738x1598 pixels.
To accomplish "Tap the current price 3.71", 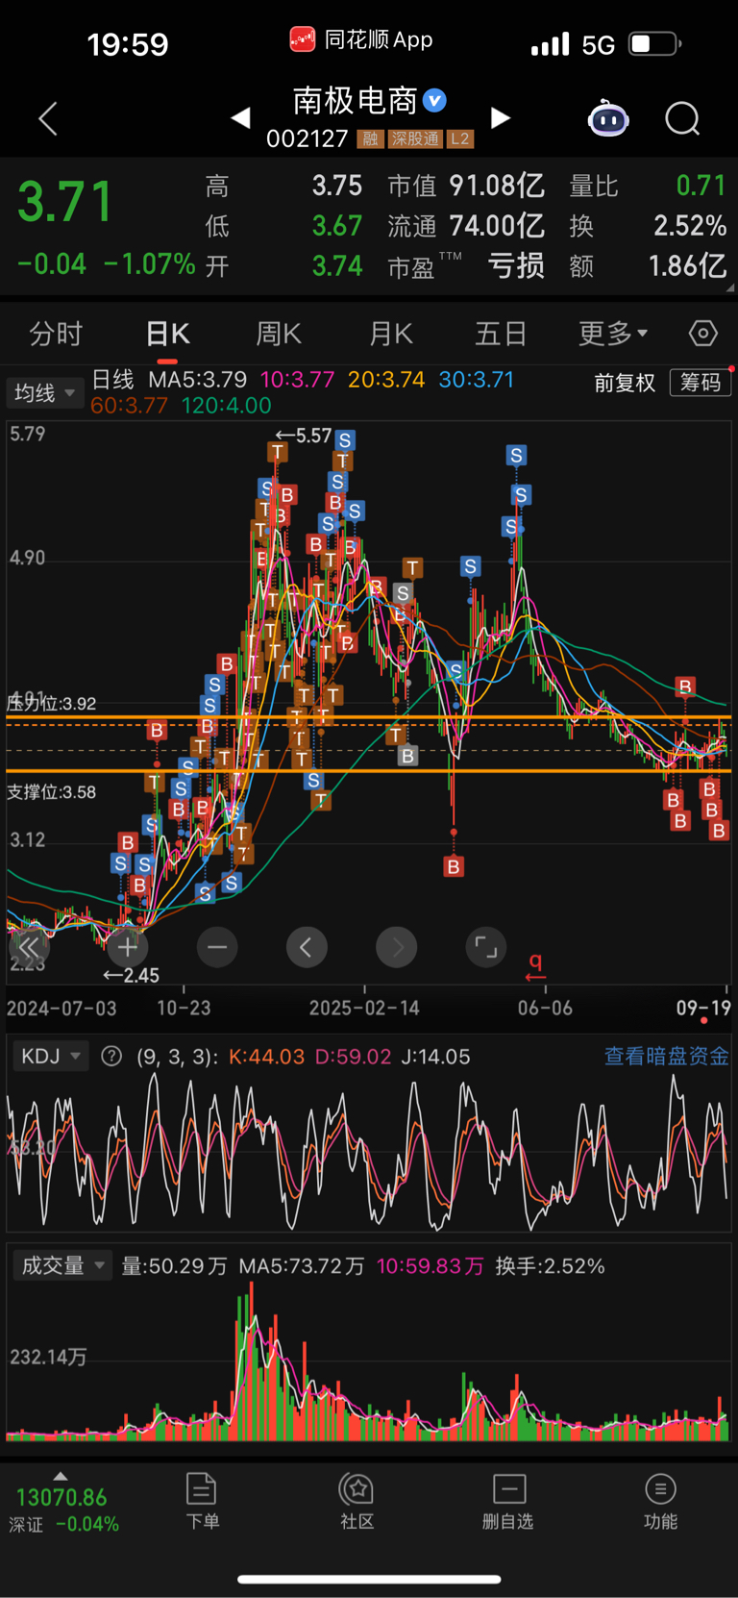I will (x=65, y=202).
